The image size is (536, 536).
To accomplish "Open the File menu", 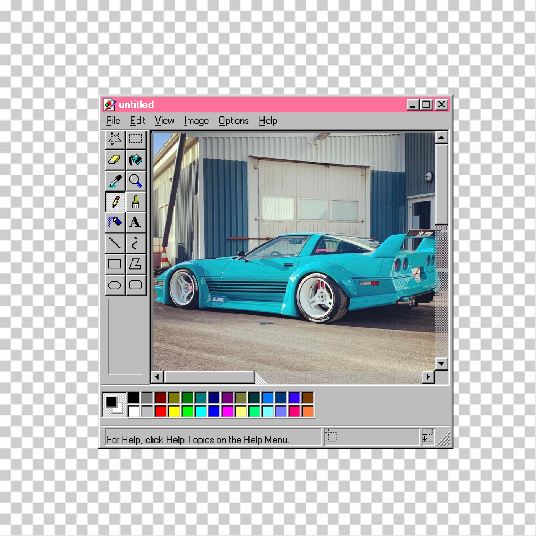I will (x=113, y=121).
